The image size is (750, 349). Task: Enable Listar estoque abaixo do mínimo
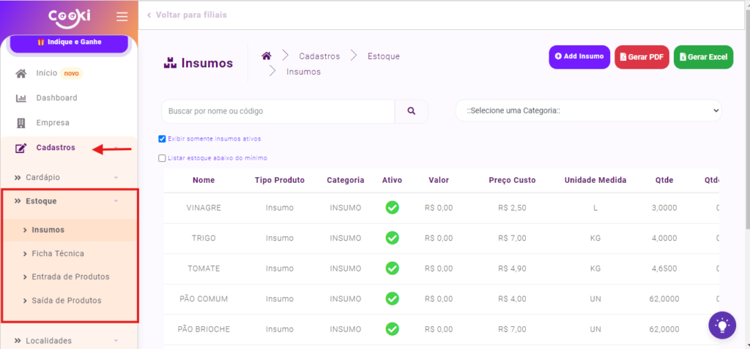coord(163,158)
